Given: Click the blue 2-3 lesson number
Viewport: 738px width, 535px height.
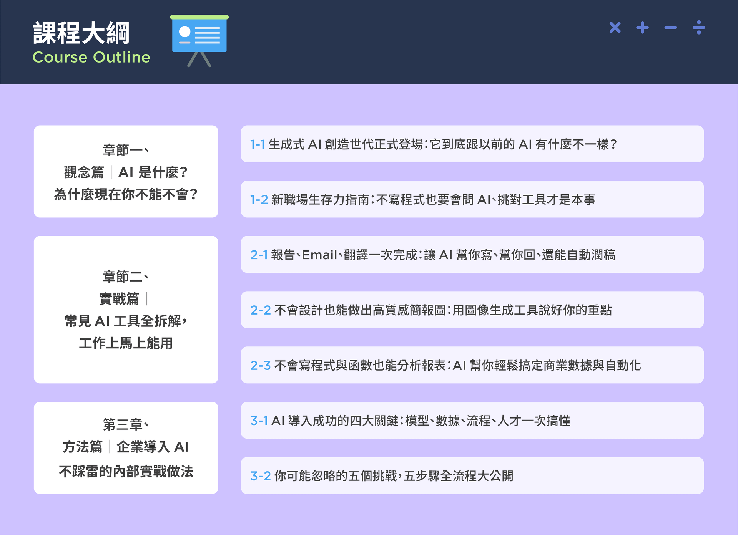Looking at the screenshot, I should coord(260,366).
